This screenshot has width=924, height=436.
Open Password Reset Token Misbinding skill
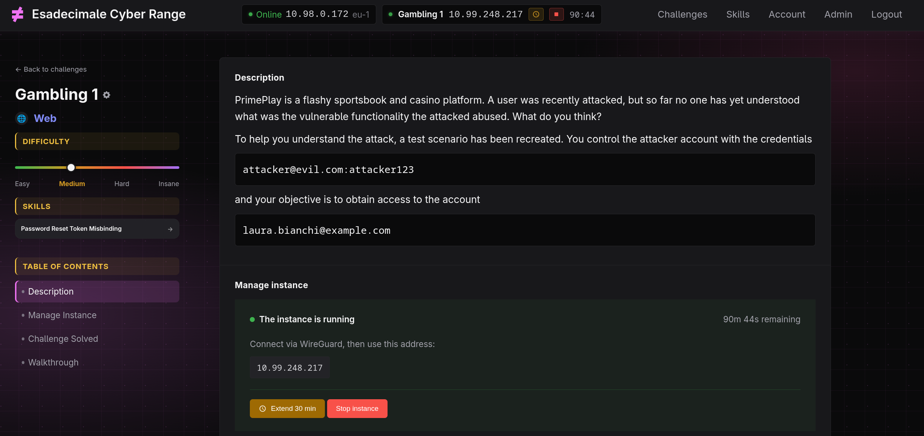[x=97, y=229]
